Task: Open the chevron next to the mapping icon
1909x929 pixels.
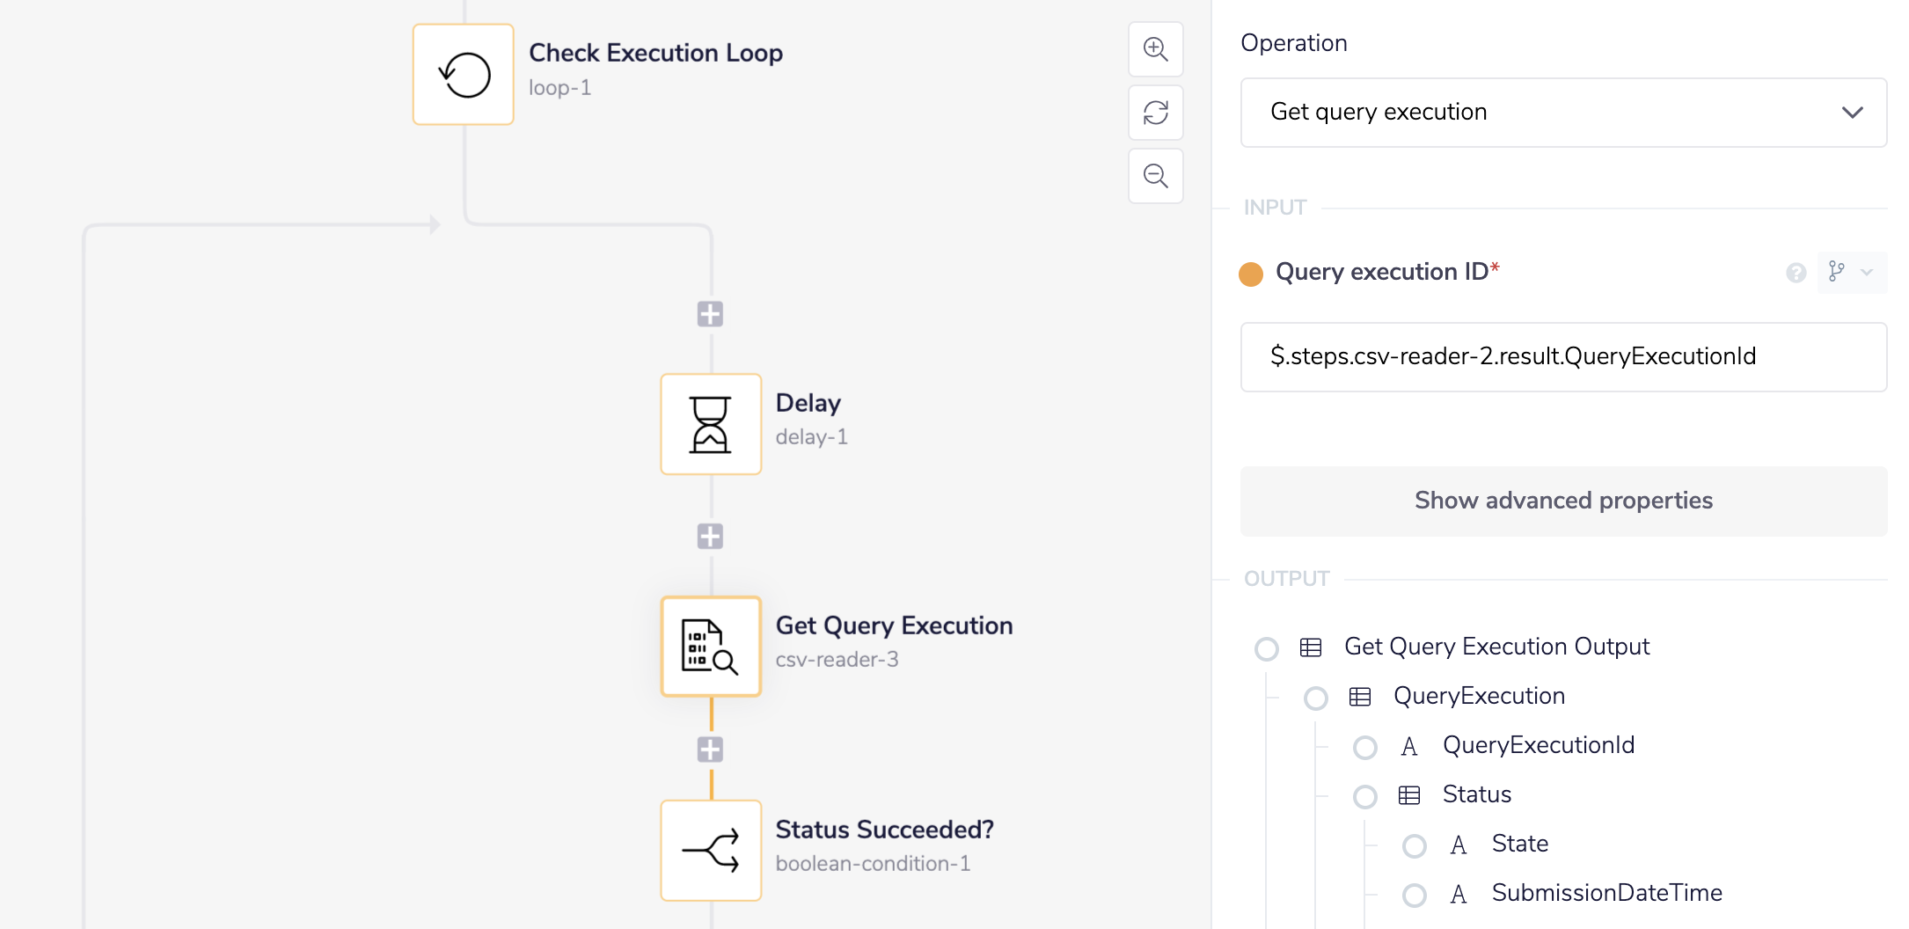Action: [x=1869, y=273]
